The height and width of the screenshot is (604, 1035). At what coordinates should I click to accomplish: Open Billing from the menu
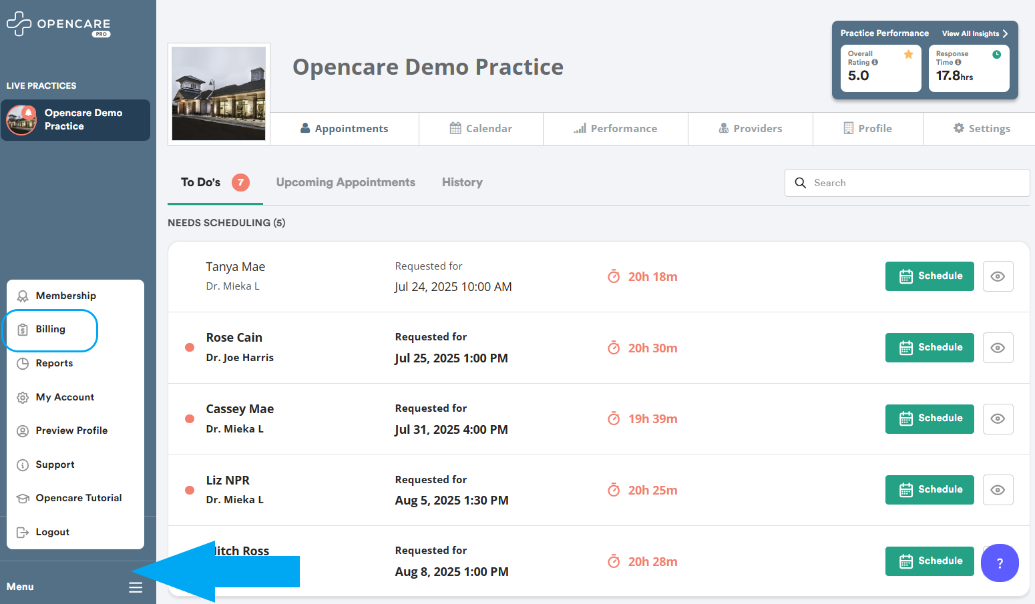50,330
